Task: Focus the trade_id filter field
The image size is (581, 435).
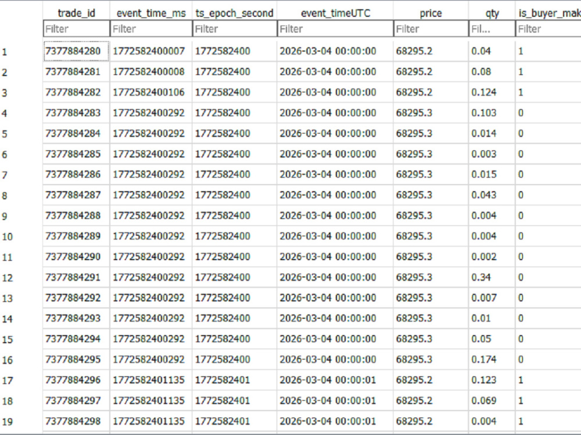Action: [76, 28]
